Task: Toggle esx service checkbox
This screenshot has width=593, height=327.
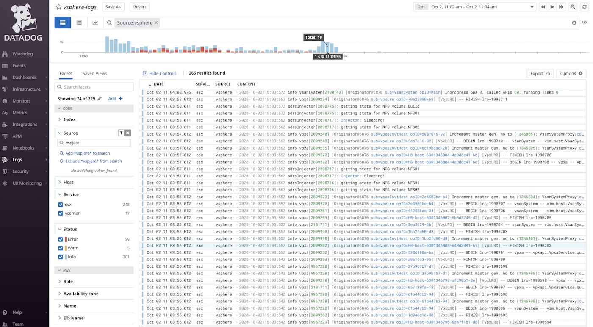Action: point(61,205)
